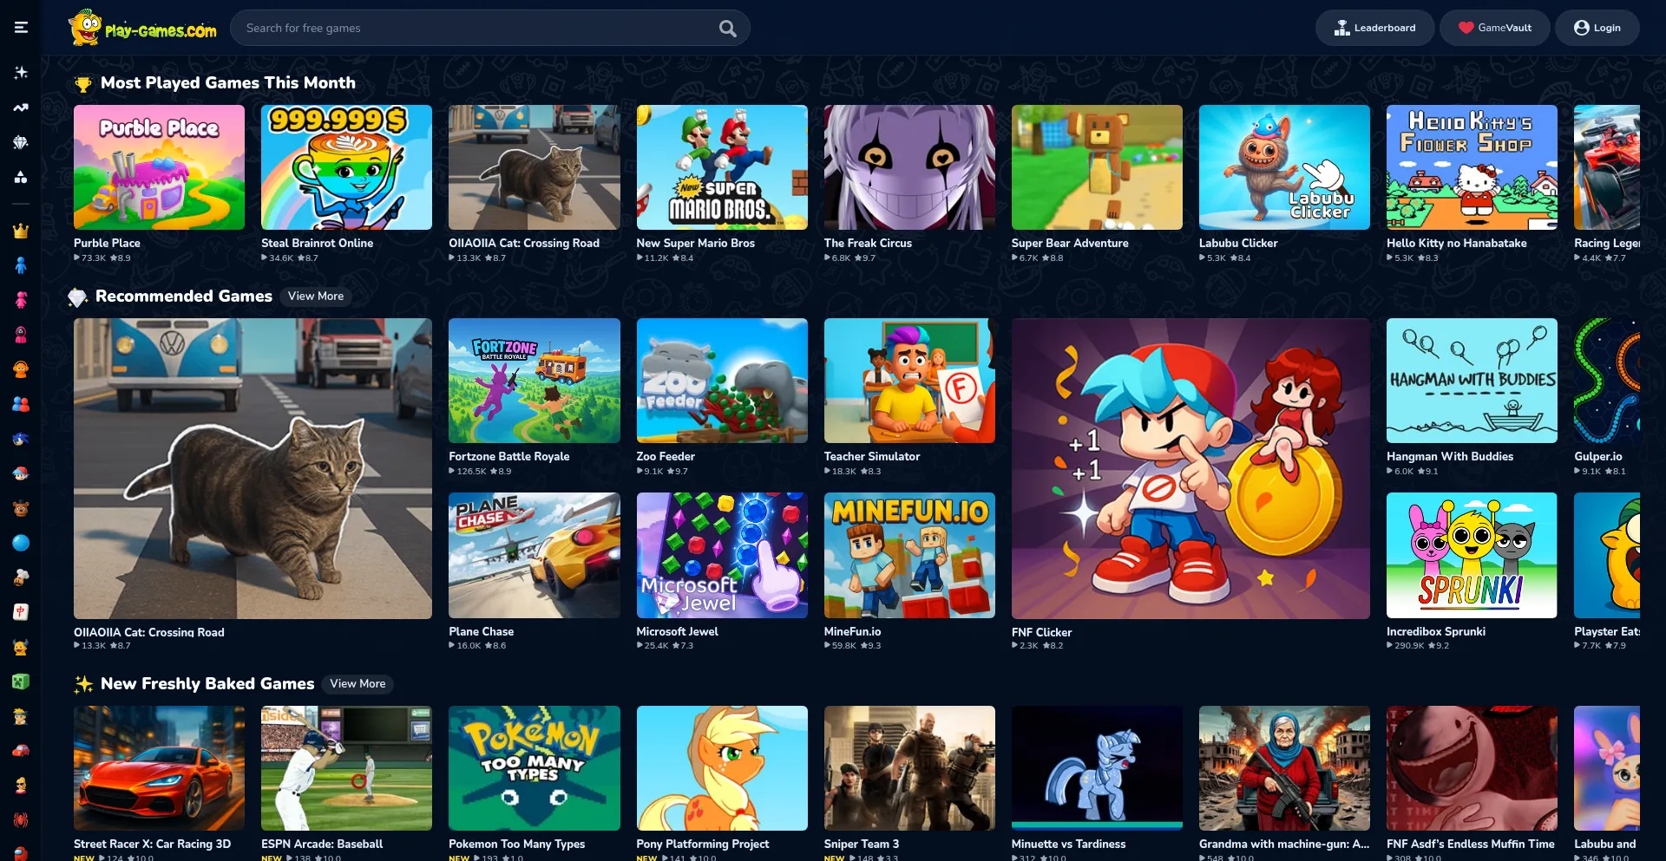
Task: Open the Zoo Feeder game thumbnail
Action: tap(722, 381)
